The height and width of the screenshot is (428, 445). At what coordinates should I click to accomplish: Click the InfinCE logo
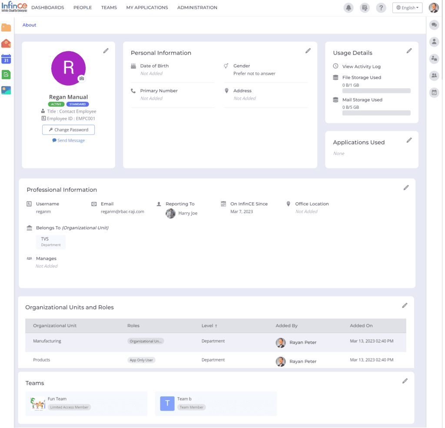[14, 7]
